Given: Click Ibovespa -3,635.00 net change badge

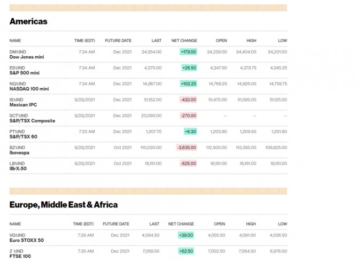Looking at the screenshot, I should point(186,148).
